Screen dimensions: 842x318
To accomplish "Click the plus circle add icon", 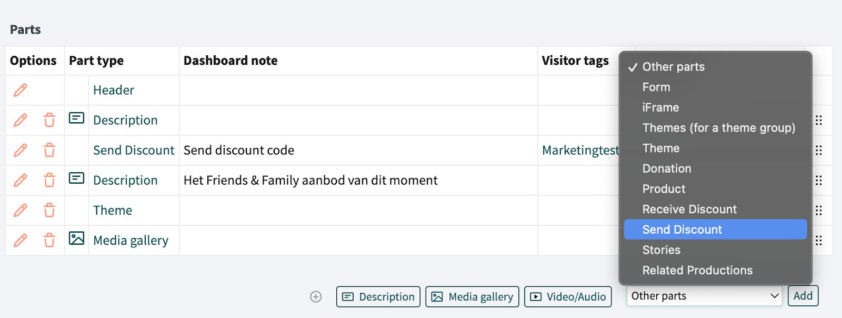I will (x=316, y=297).
